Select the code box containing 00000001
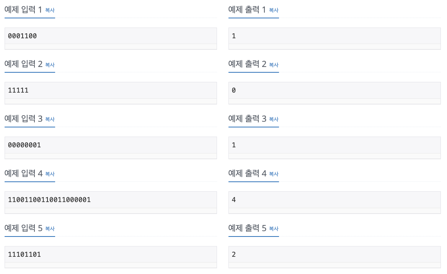447x274 pixels. click(x=111, y=145)
